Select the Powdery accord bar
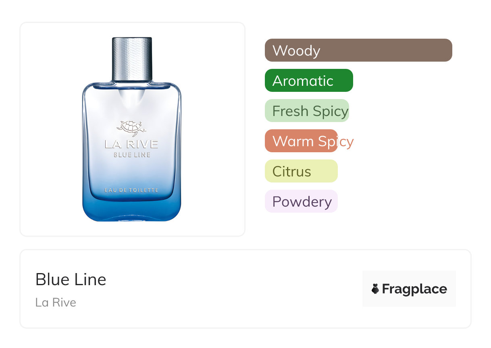 (301, 201)
